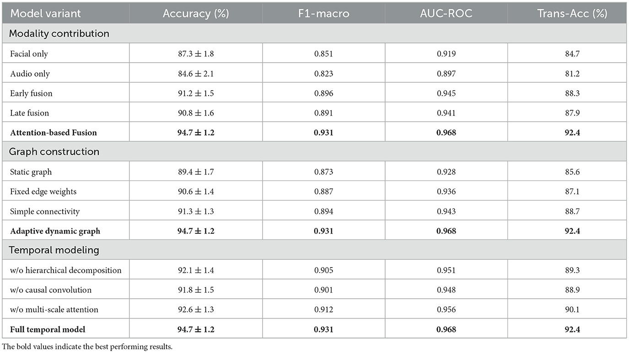Screen dimensions: 629x353
Task: Select the Attention-based Fusion bold label
Action: 53,133
